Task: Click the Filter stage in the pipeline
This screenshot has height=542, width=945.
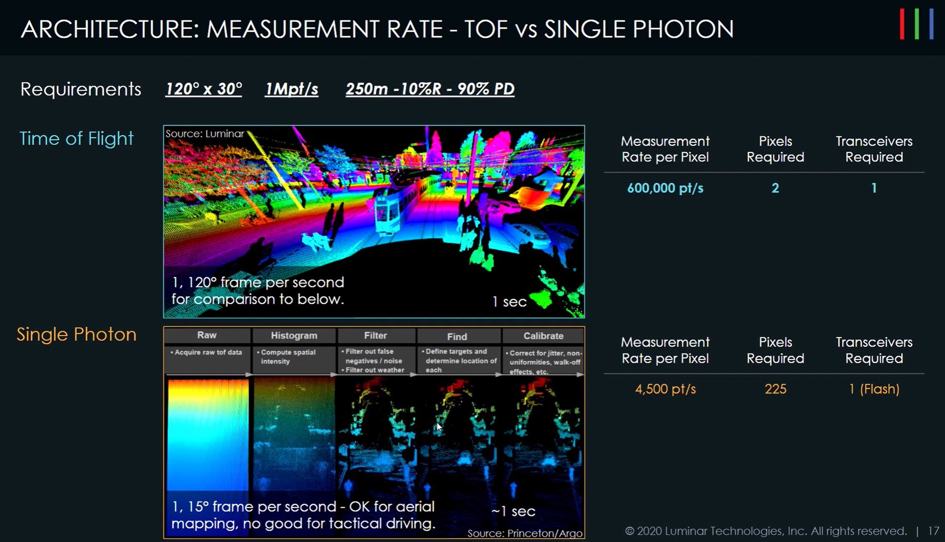Action: point(375,335)
